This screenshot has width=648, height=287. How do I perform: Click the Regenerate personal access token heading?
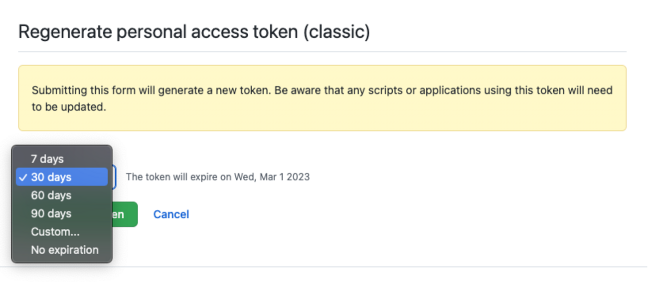[x=194, y=32]
